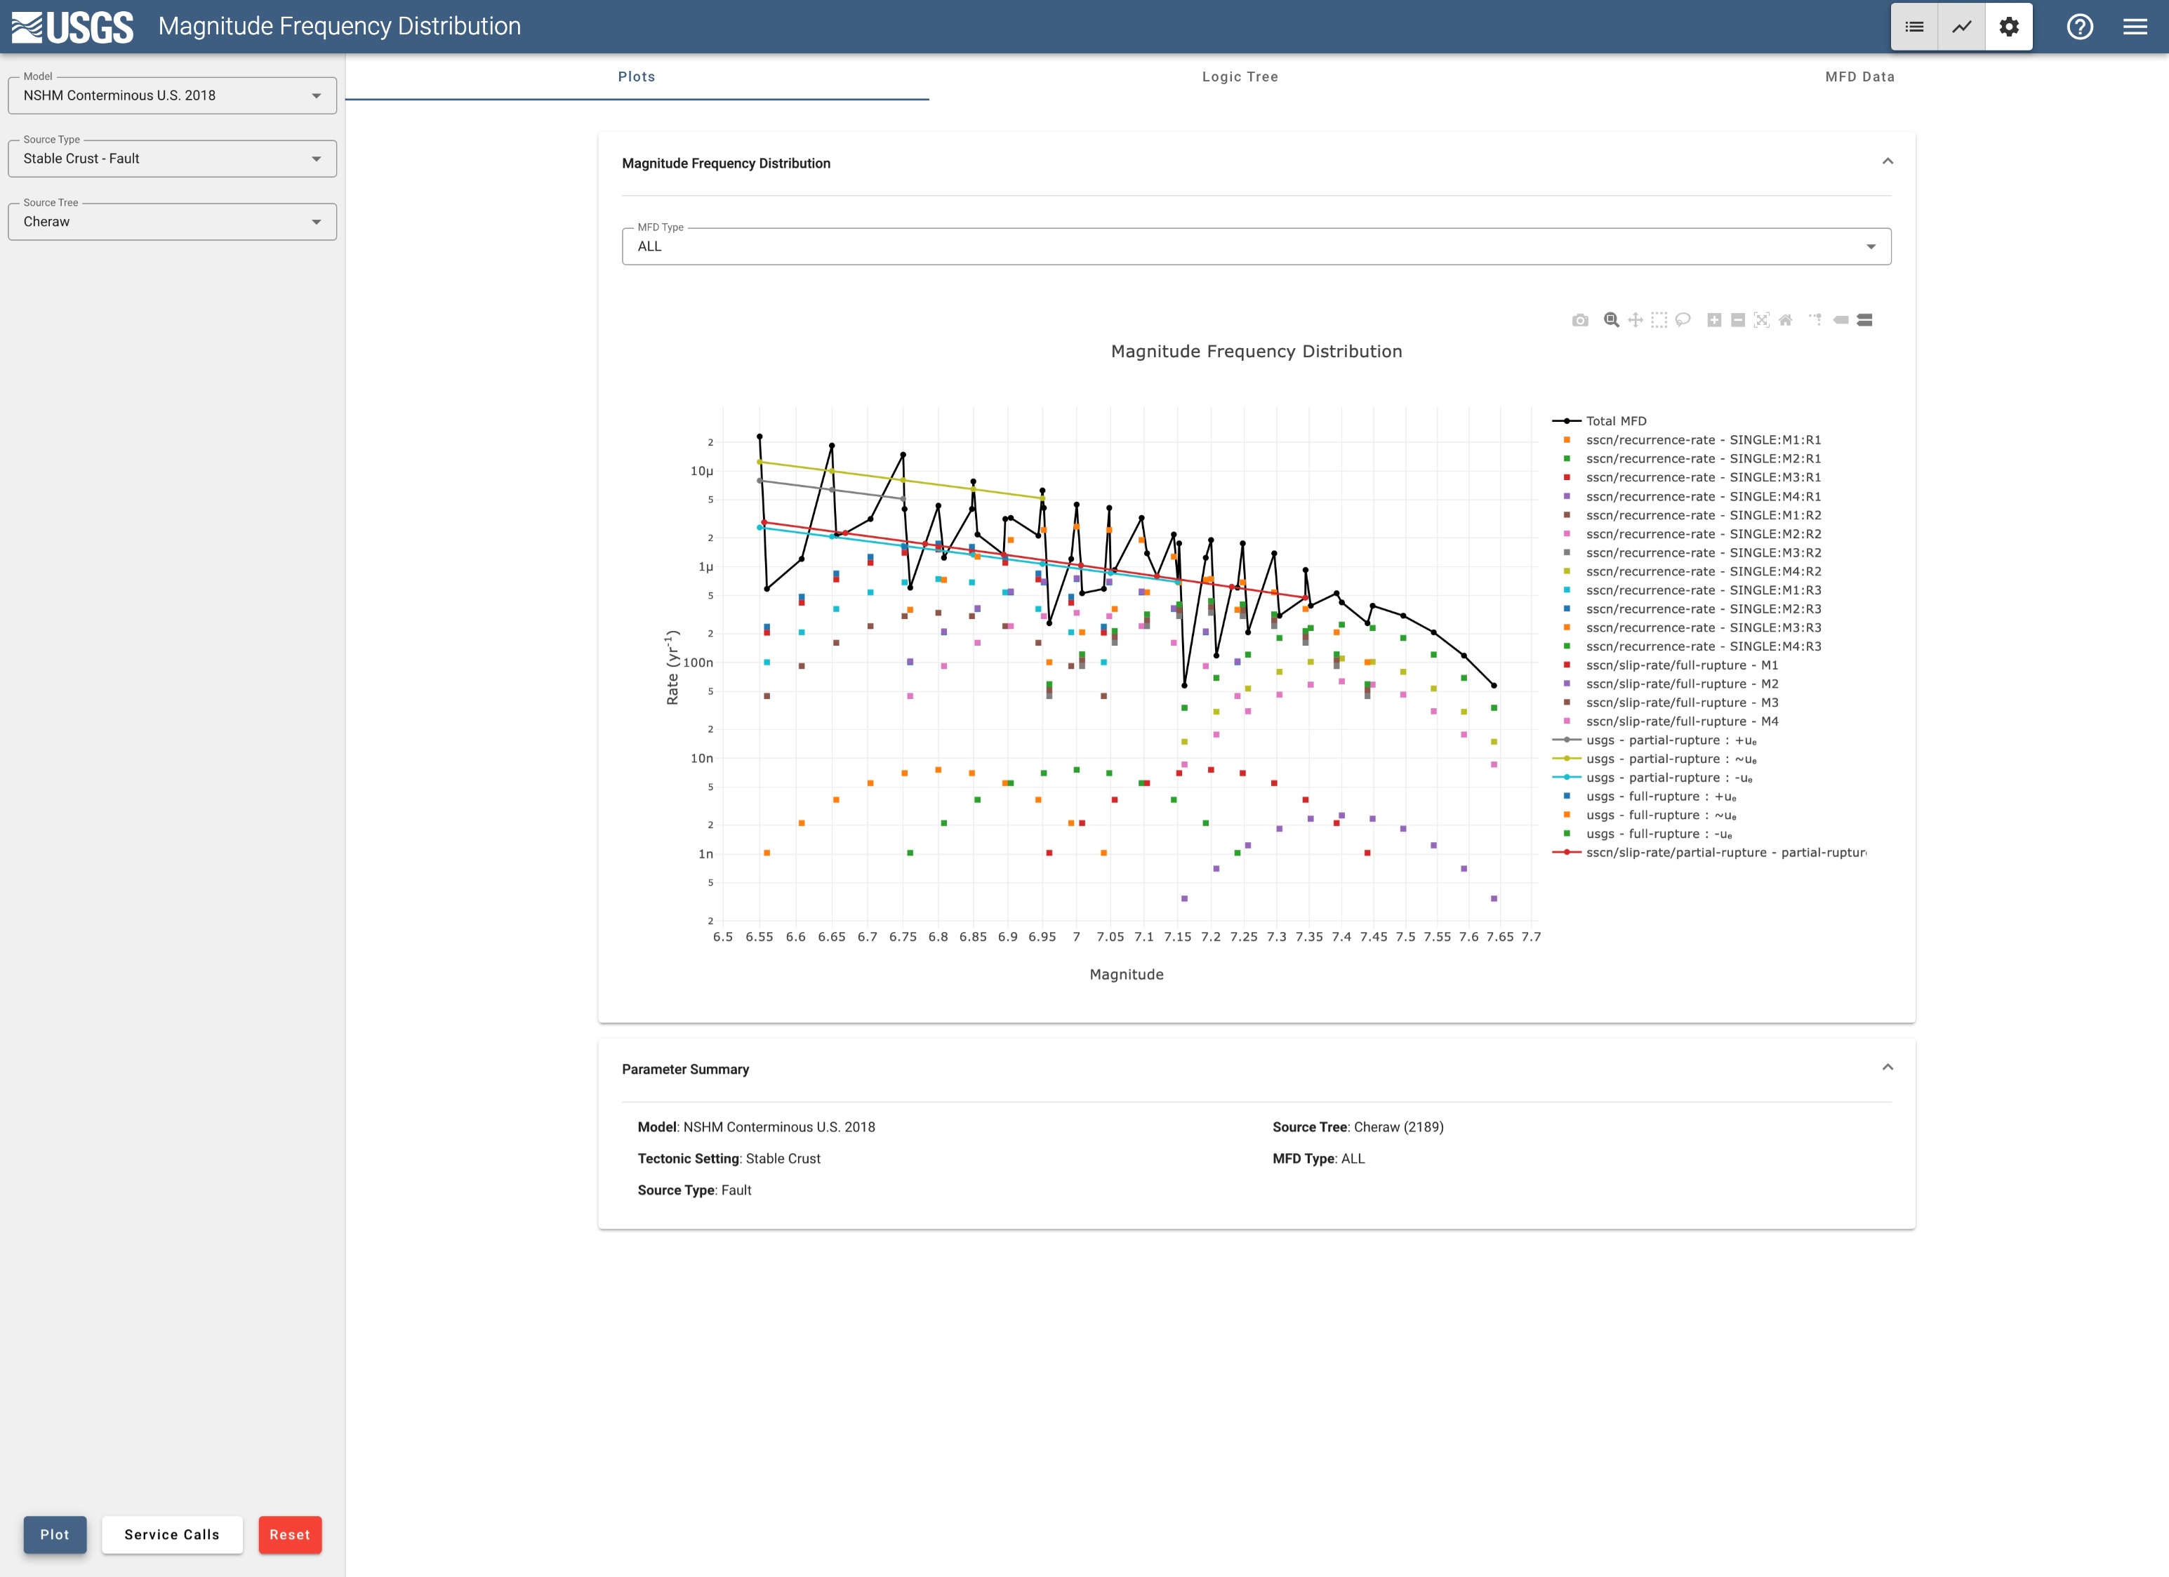Select the Box Select tool in modebar
Image resolution: width=2169 pixels, height=1577 pixels.
click(1659, 320)
